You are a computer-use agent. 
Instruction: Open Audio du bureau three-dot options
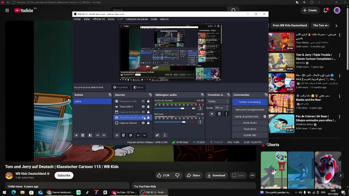click(200, 108)
